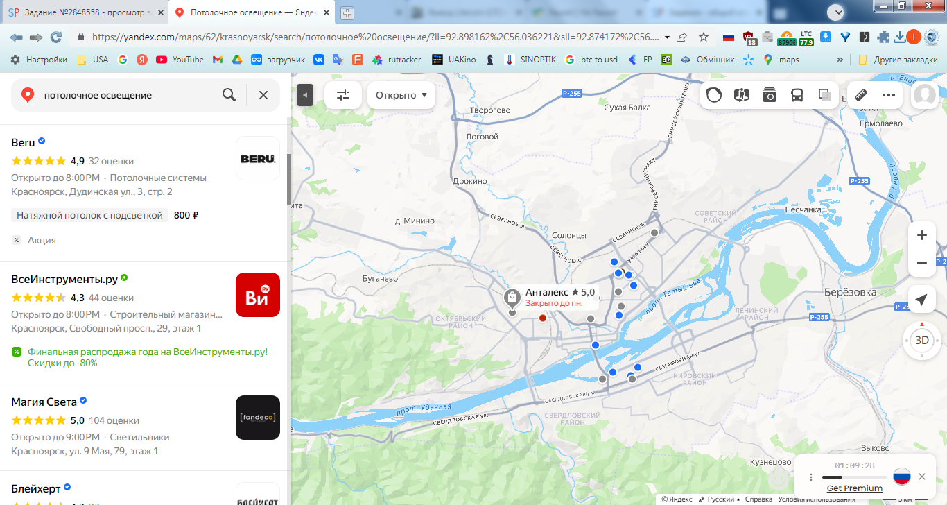The height and width of the screenshot is (505, 947).
Task: Open the Справка help link
Action: point(758,499)
